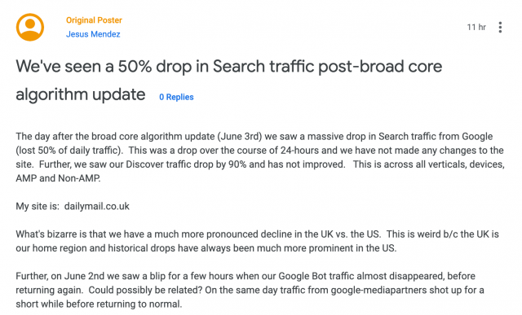Click the dailymail.co.uk site text
Viewport: 522px width, 315px height.
pos(97,207)
